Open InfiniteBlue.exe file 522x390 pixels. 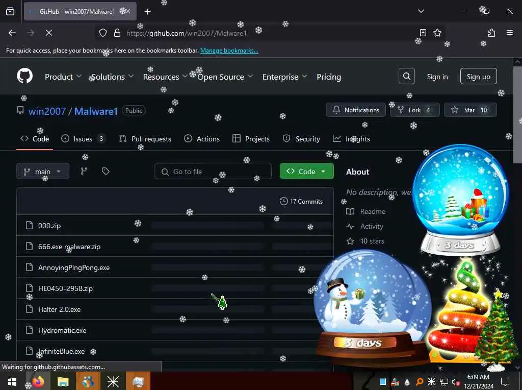point(61,351)
